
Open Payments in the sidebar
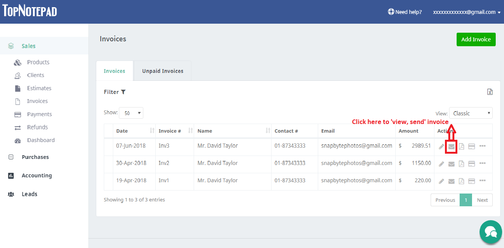point(39,114)
